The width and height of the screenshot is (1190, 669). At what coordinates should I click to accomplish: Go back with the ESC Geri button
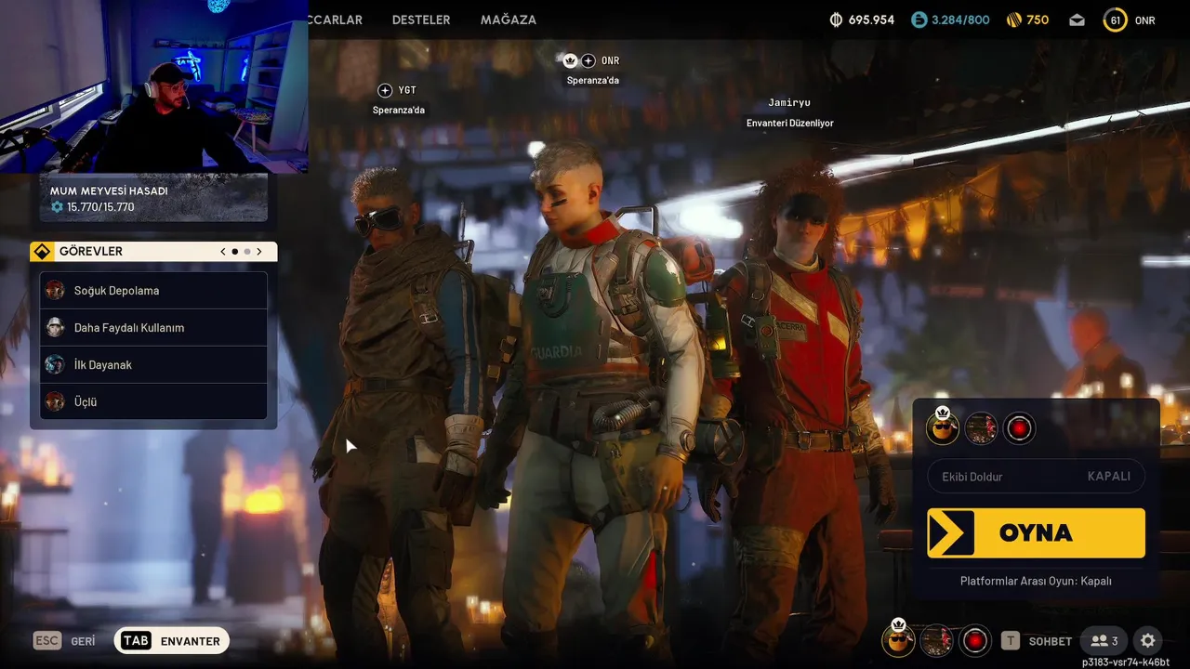[65, 641]
